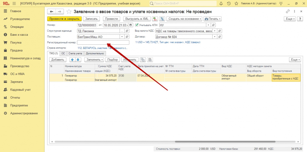This screenshot has height=152, width=307.
Task: Add document to favorites star icon
Action: (69, 12)
